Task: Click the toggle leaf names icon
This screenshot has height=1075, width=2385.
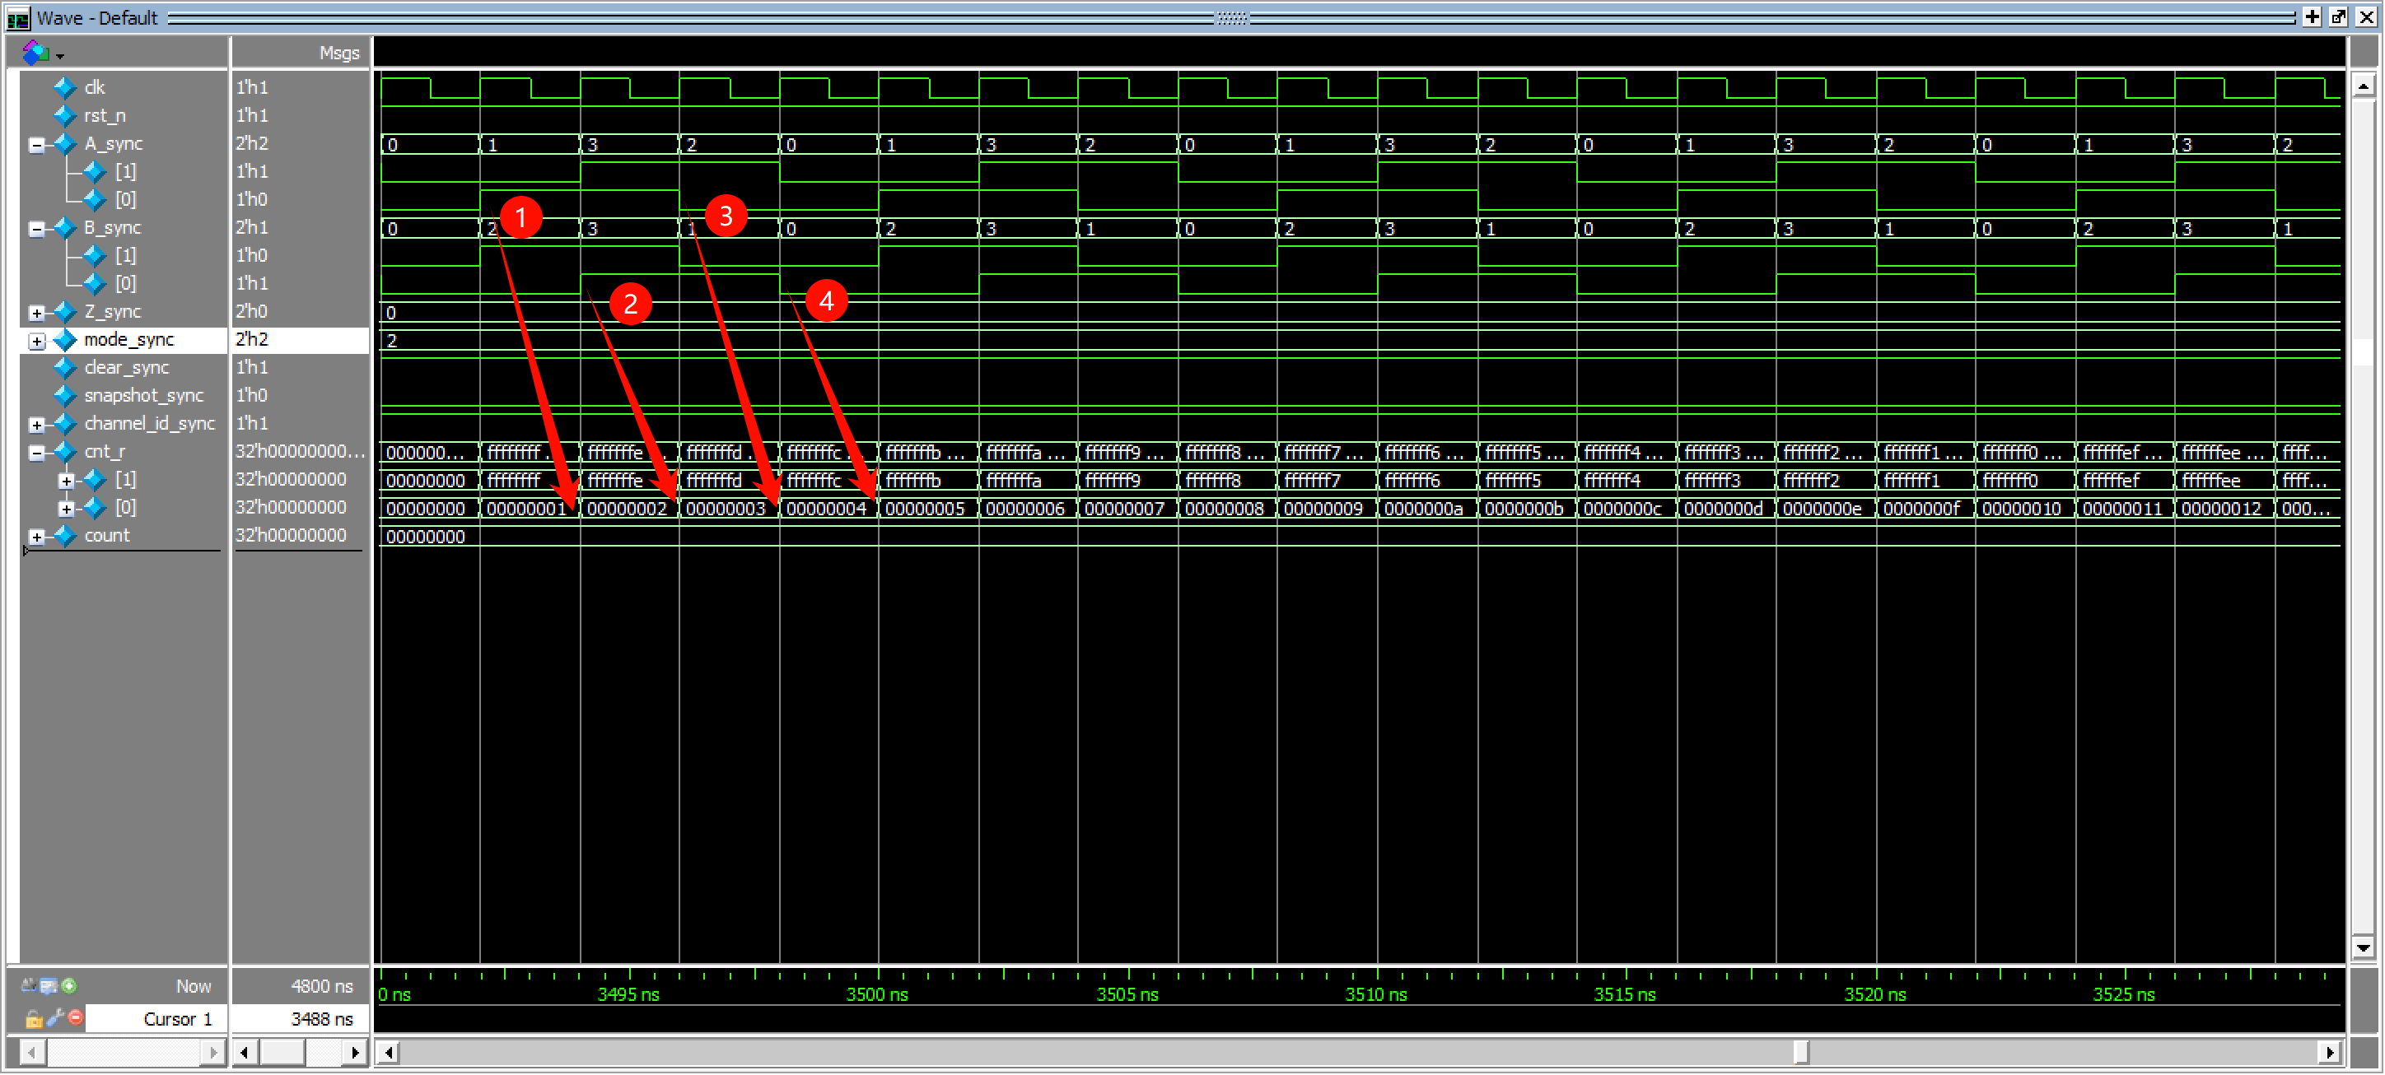Action: pyautogui.click(x=29, y=986)
